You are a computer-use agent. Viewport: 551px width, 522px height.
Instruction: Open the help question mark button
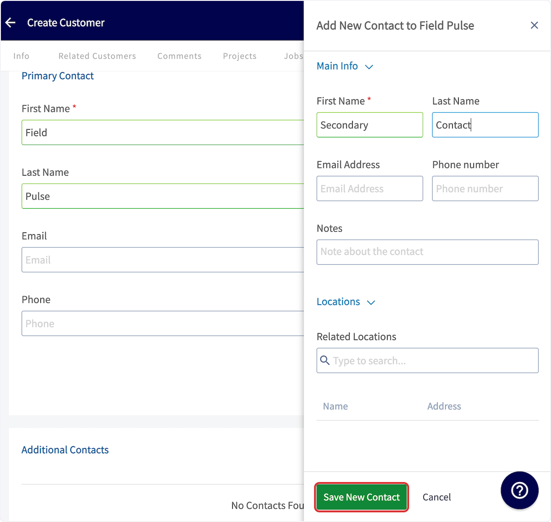point(519,490)
